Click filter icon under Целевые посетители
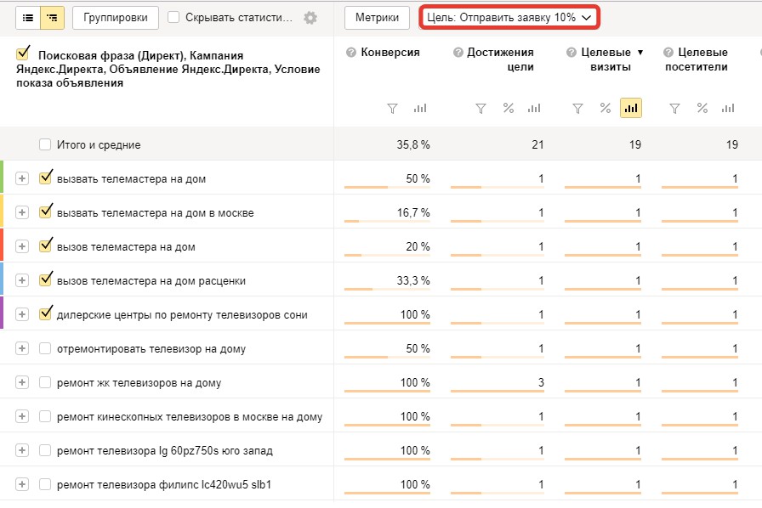The width and height of the screenshot is (762, 508). (674, 108)
